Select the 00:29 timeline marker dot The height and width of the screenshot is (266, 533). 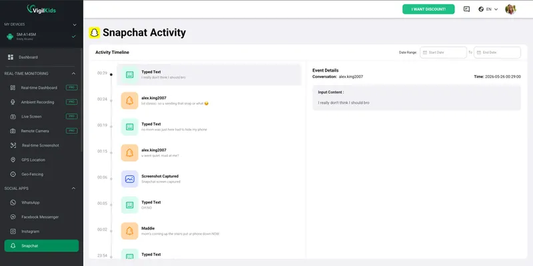click(x=111, y=74)
